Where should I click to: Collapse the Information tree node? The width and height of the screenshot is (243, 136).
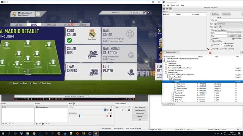(x=170, y=79)
